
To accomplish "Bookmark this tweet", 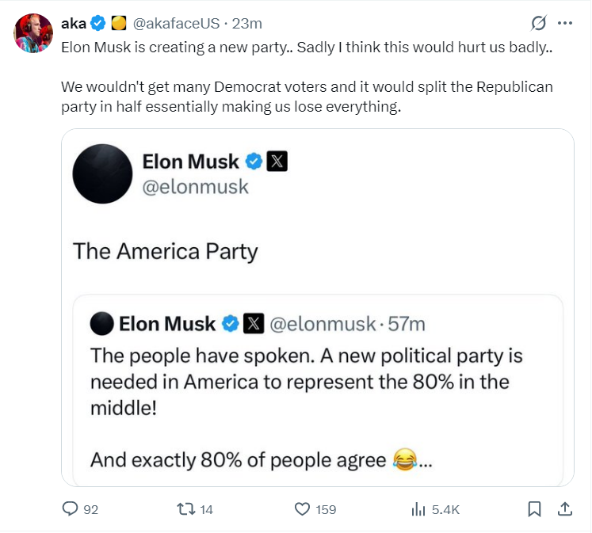I will (534, 509).
